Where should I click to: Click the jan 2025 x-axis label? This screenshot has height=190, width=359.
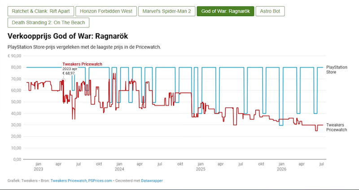point(200,167)
